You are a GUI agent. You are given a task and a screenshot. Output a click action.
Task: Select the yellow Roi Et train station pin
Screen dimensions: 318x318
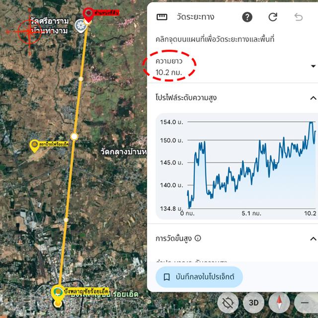(34, 146)
